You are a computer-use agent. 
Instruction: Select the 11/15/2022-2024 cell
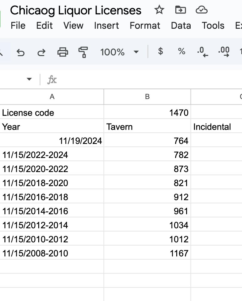pyautogui.click(x=52, y=155)
